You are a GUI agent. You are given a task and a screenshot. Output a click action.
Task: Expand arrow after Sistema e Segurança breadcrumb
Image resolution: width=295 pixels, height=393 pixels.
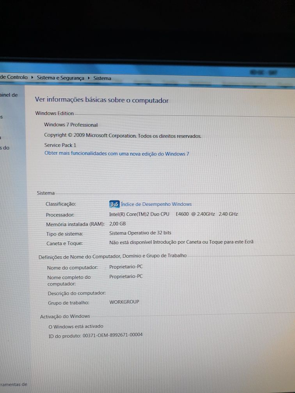tap(89, 78)
